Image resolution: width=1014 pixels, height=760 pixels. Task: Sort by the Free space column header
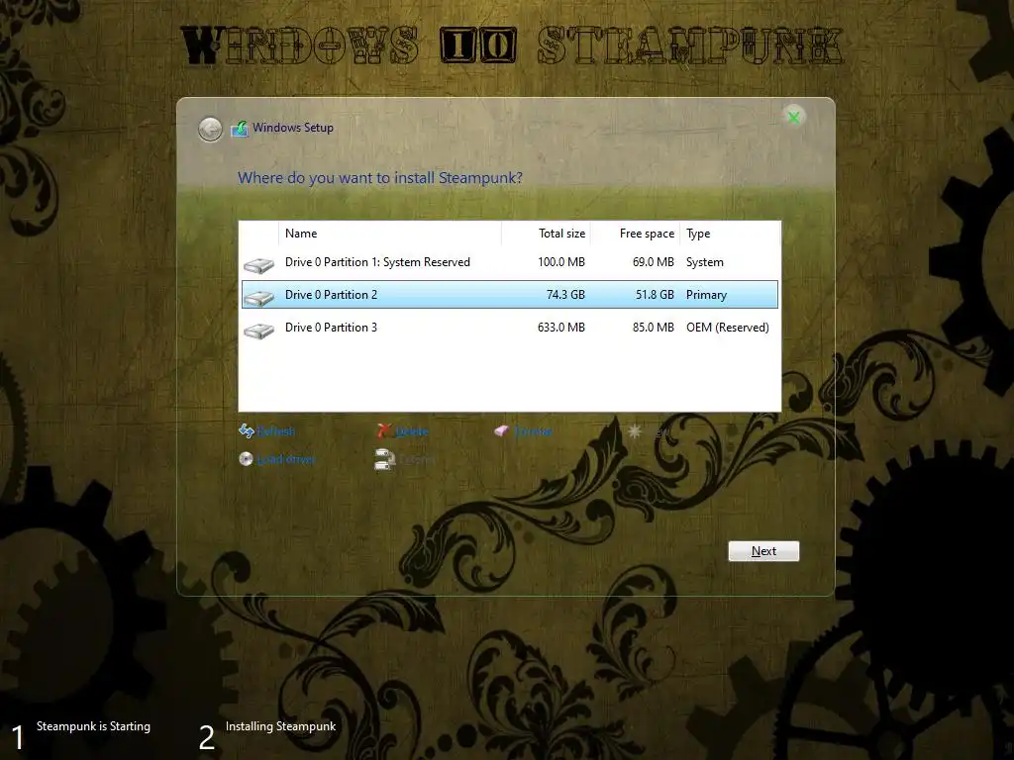coord(635,234)
